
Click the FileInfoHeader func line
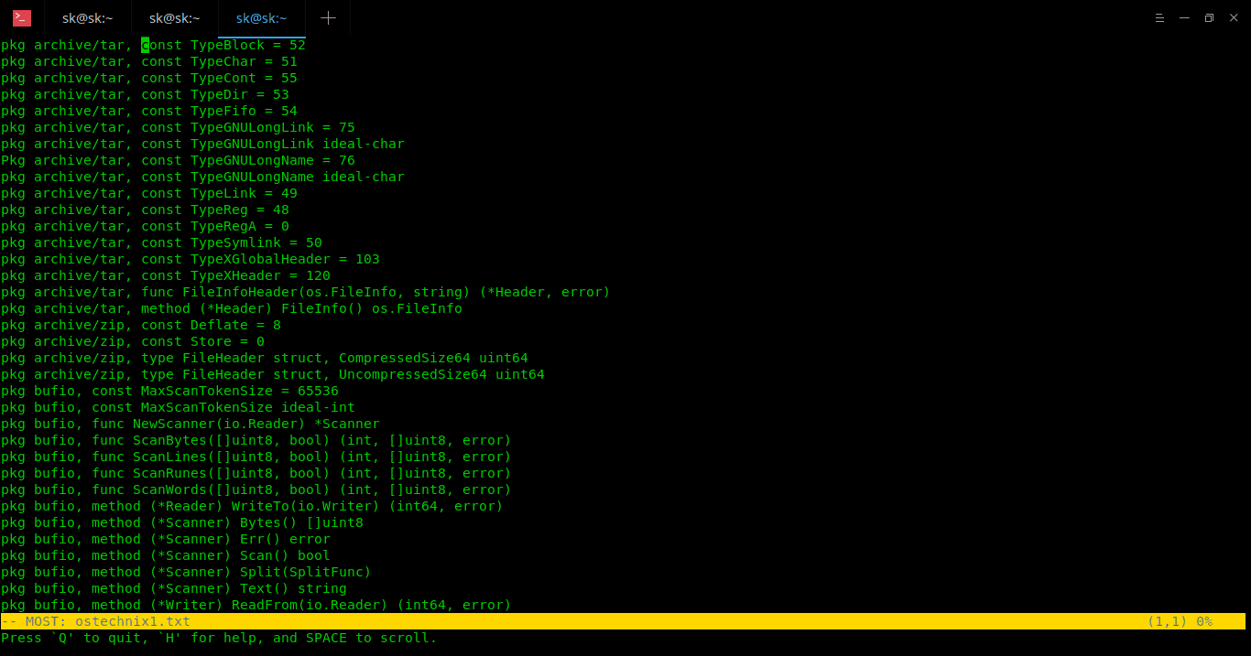(x=305, y=292)
